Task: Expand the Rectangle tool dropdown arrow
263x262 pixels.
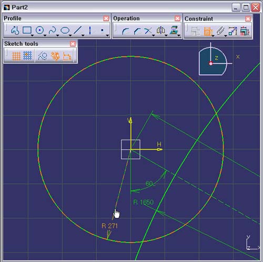Action: [32, 35]
